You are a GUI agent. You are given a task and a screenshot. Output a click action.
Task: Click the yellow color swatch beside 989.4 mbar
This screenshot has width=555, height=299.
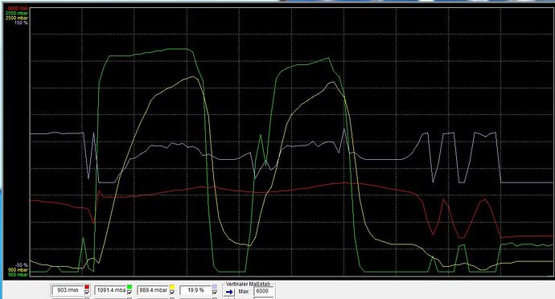click(172, 287)
